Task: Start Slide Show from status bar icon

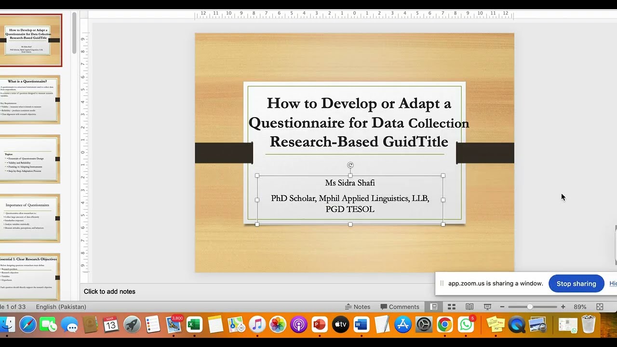Action: click(x=487, y=307)
